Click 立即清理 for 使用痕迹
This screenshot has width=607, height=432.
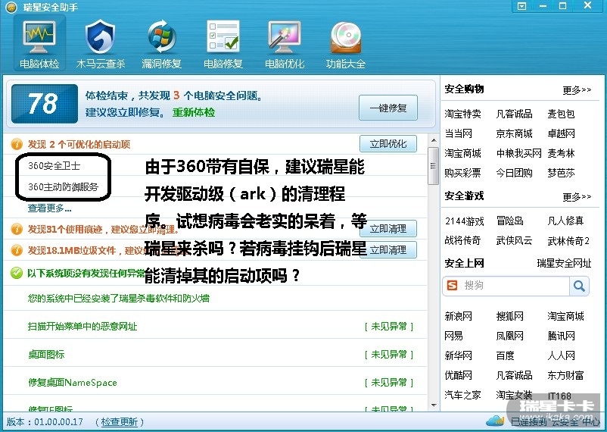tap(388, 229)
